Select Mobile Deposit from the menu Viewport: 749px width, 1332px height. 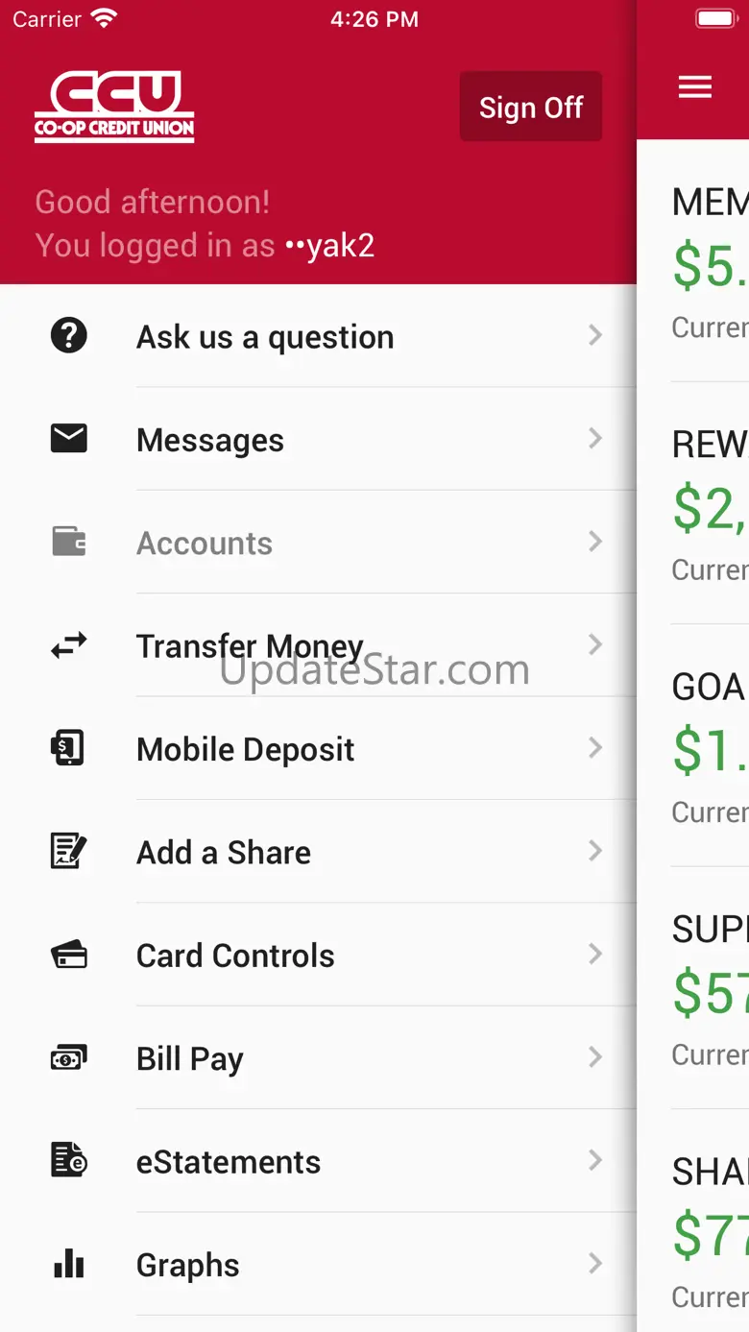tap(246, 749)
